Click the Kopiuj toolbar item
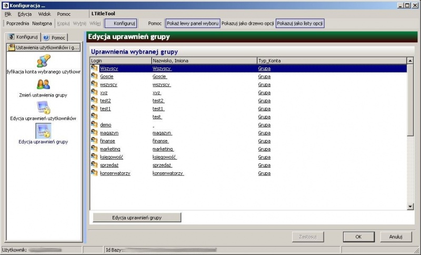This screenshot has height=255, width=421. [63, 23]
